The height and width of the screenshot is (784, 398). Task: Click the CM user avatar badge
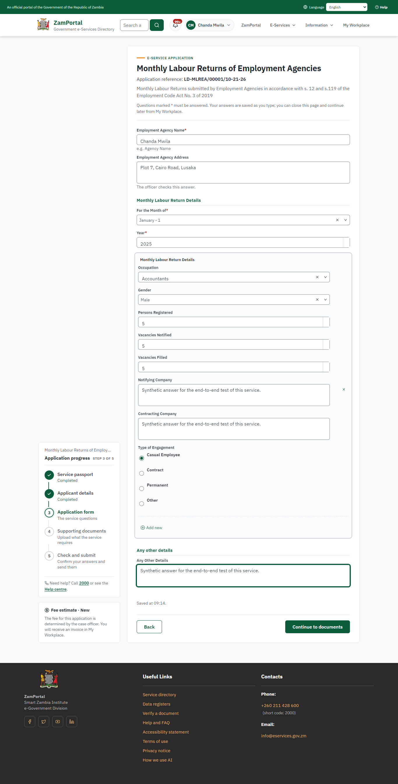[191, 25]
